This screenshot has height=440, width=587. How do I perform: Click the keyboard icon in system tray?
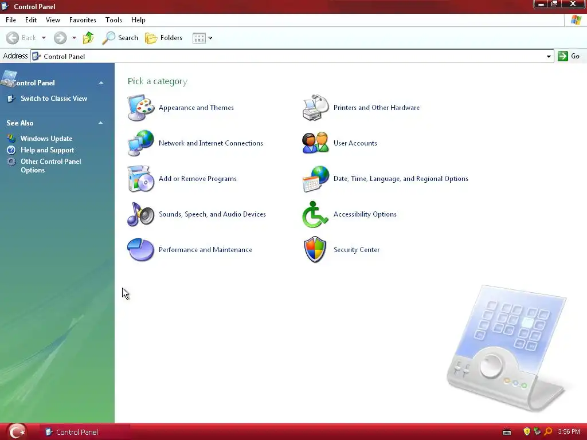(x=507, y=432)
